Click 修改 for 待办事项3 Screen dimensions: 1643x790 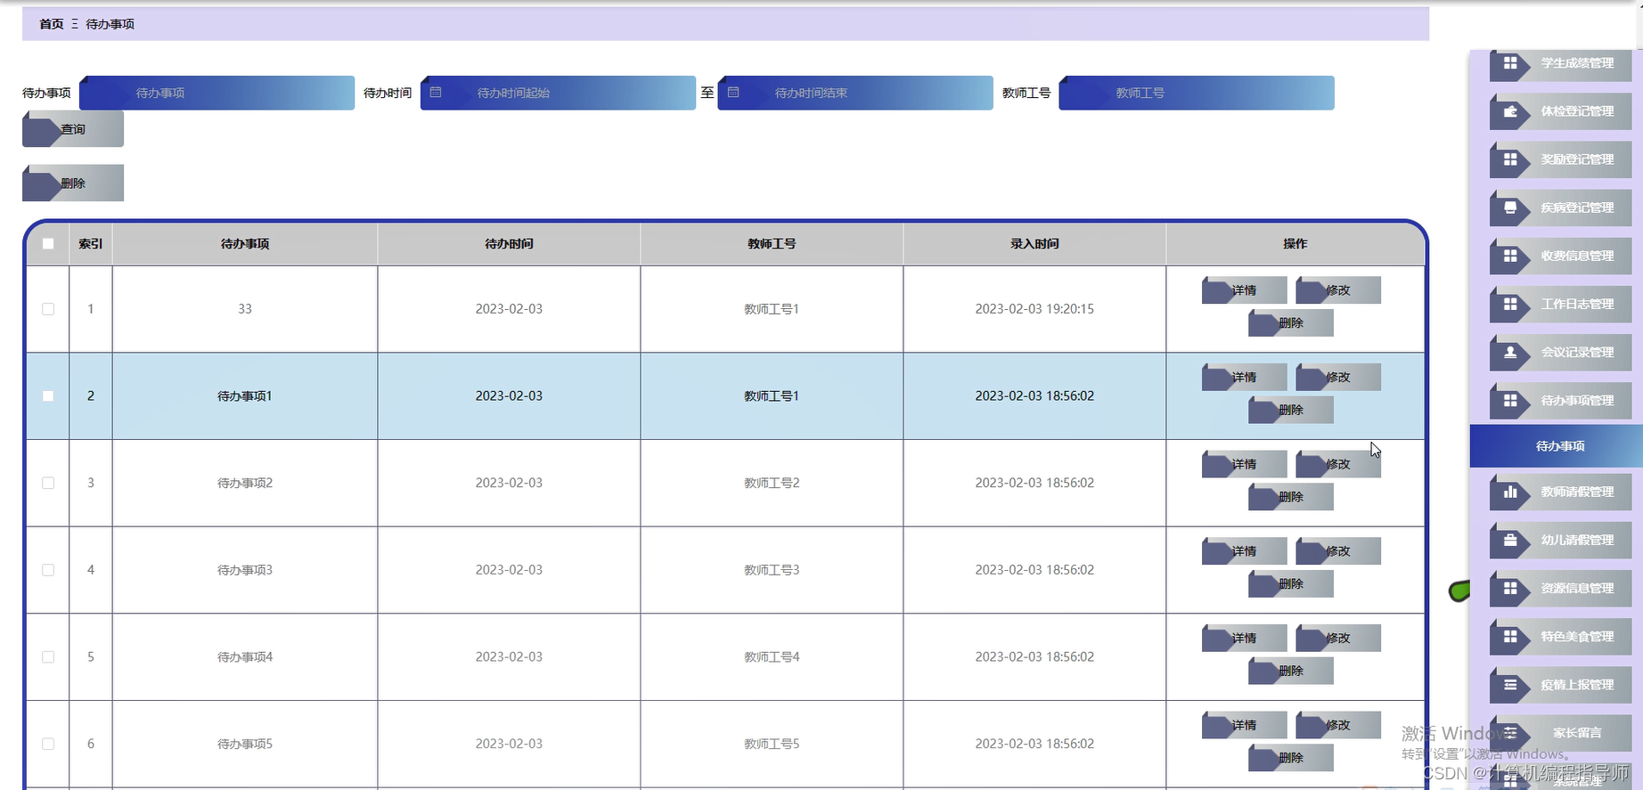pyautogui.click(x=1338, y=551)
